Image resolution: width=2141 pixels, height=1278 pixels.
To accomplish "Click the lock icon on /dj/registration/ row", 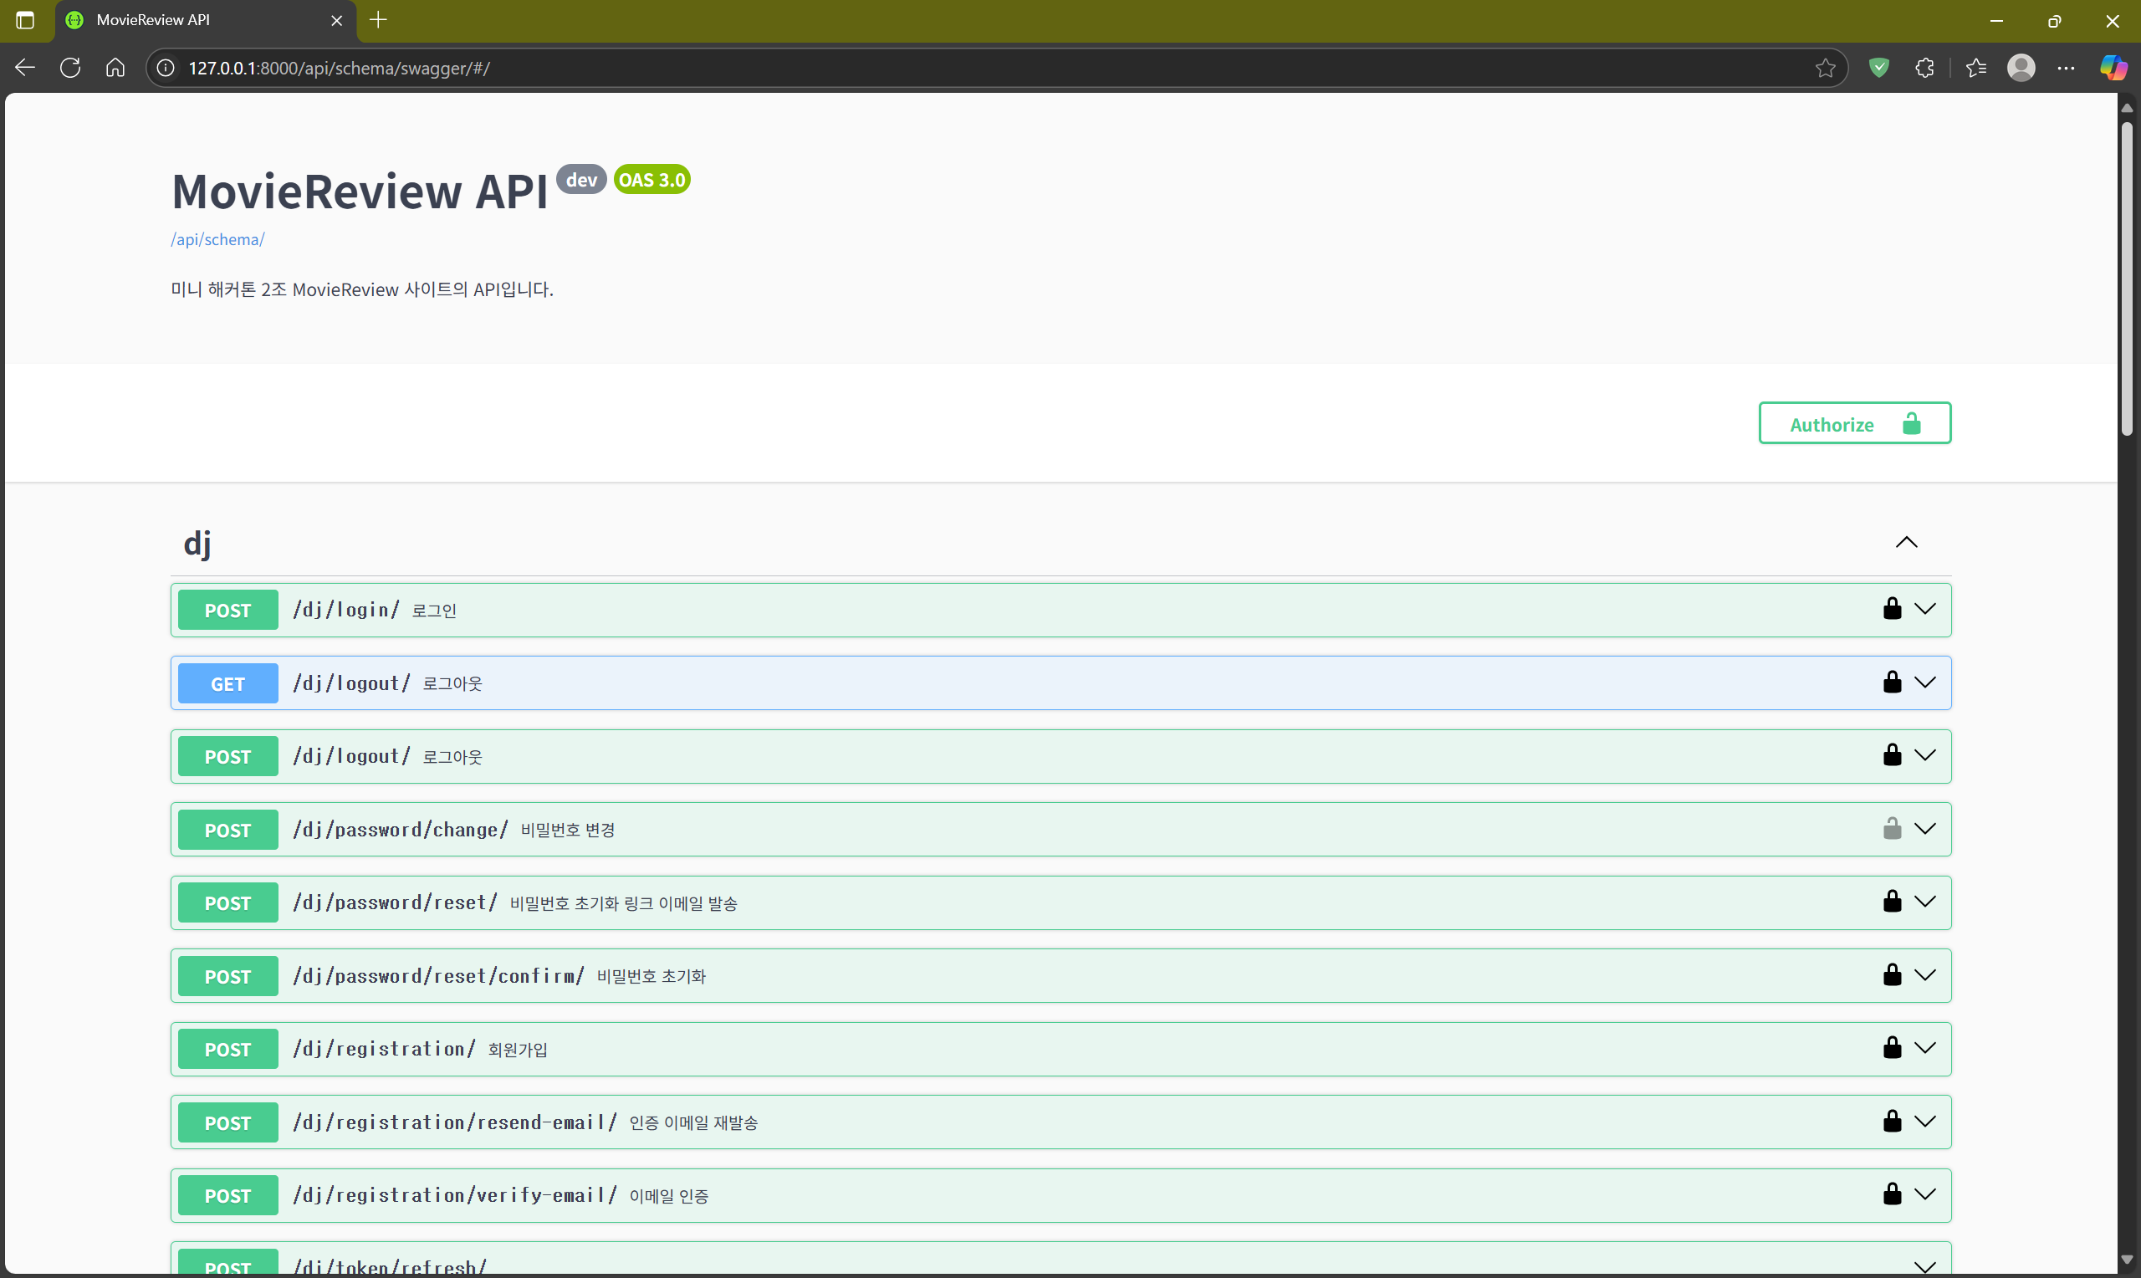I will point(1891,1048).
